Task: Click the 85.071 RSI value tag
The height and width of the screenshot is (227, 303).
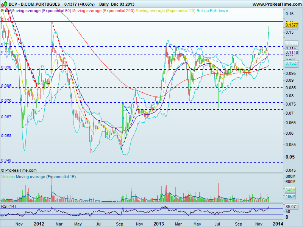Action: (292, 207)
